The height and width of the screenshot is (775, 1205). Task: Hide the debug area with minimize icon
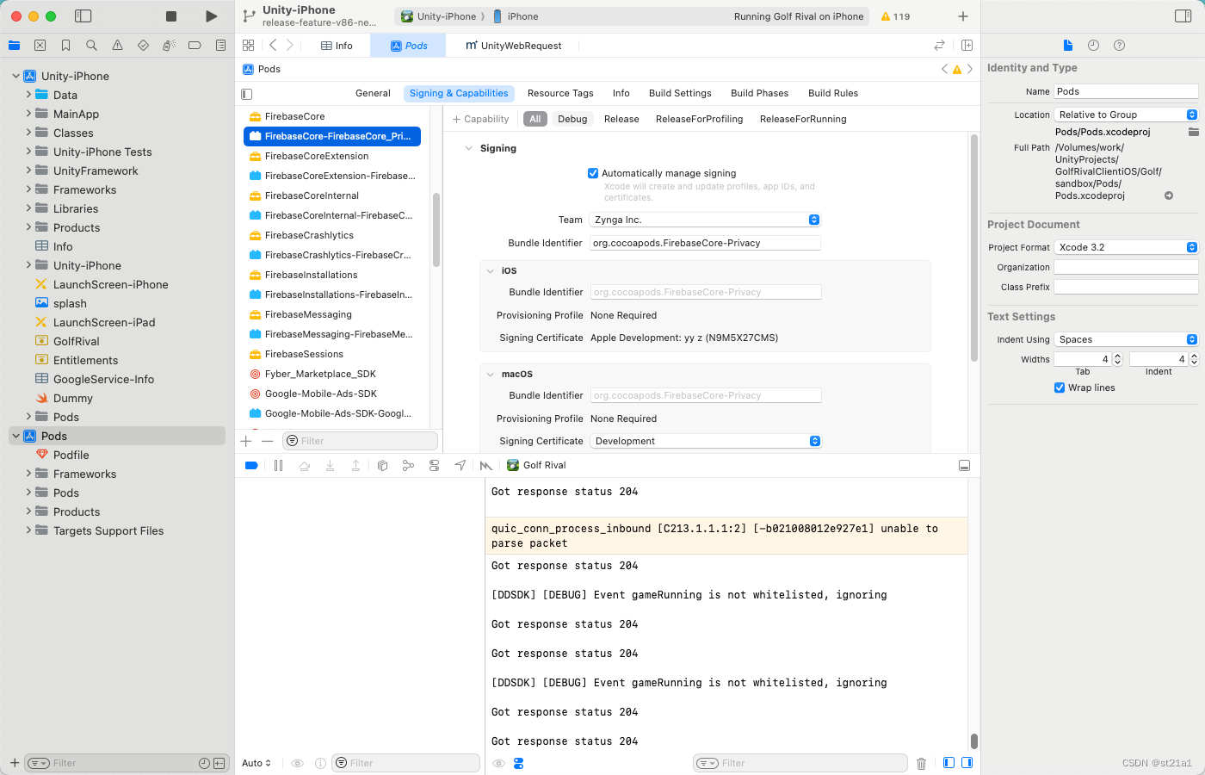pyautogui.click(x=964, y=466)
